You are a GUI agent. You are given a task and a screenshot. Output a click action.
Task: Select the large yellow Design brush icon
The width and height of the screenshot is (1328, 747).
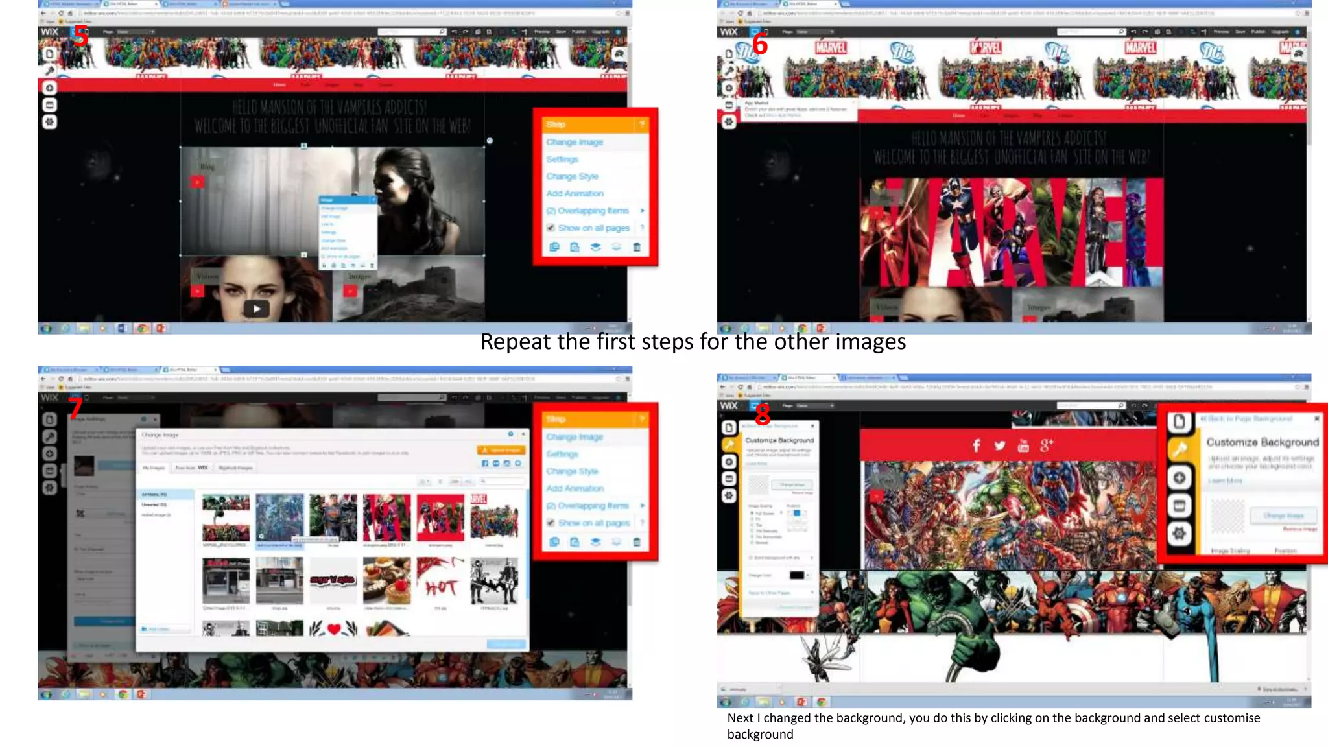click(x=1180, y=449)
